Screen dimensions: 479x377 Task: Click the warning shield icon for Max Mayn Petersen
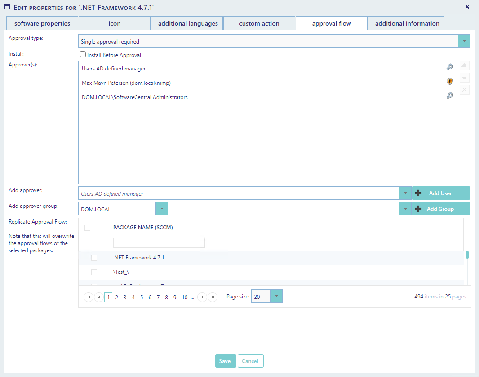[449, 81]
